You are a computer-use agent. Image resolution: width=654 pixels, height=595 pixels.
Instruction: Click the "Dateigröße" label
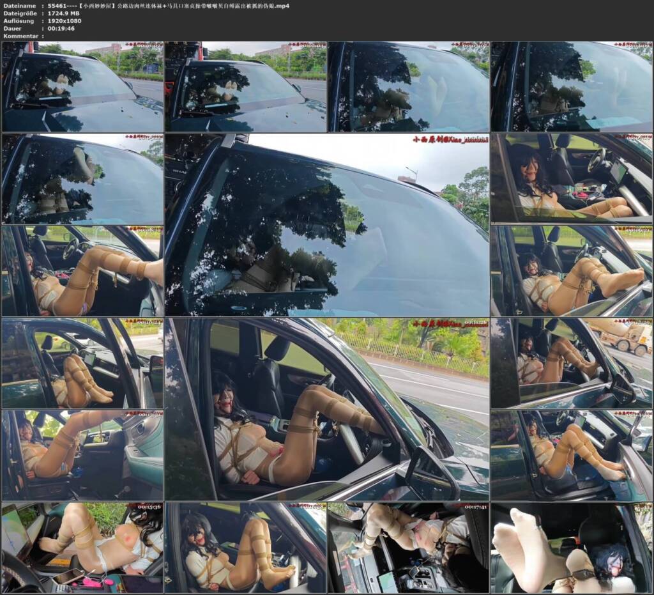coord(20,13)
